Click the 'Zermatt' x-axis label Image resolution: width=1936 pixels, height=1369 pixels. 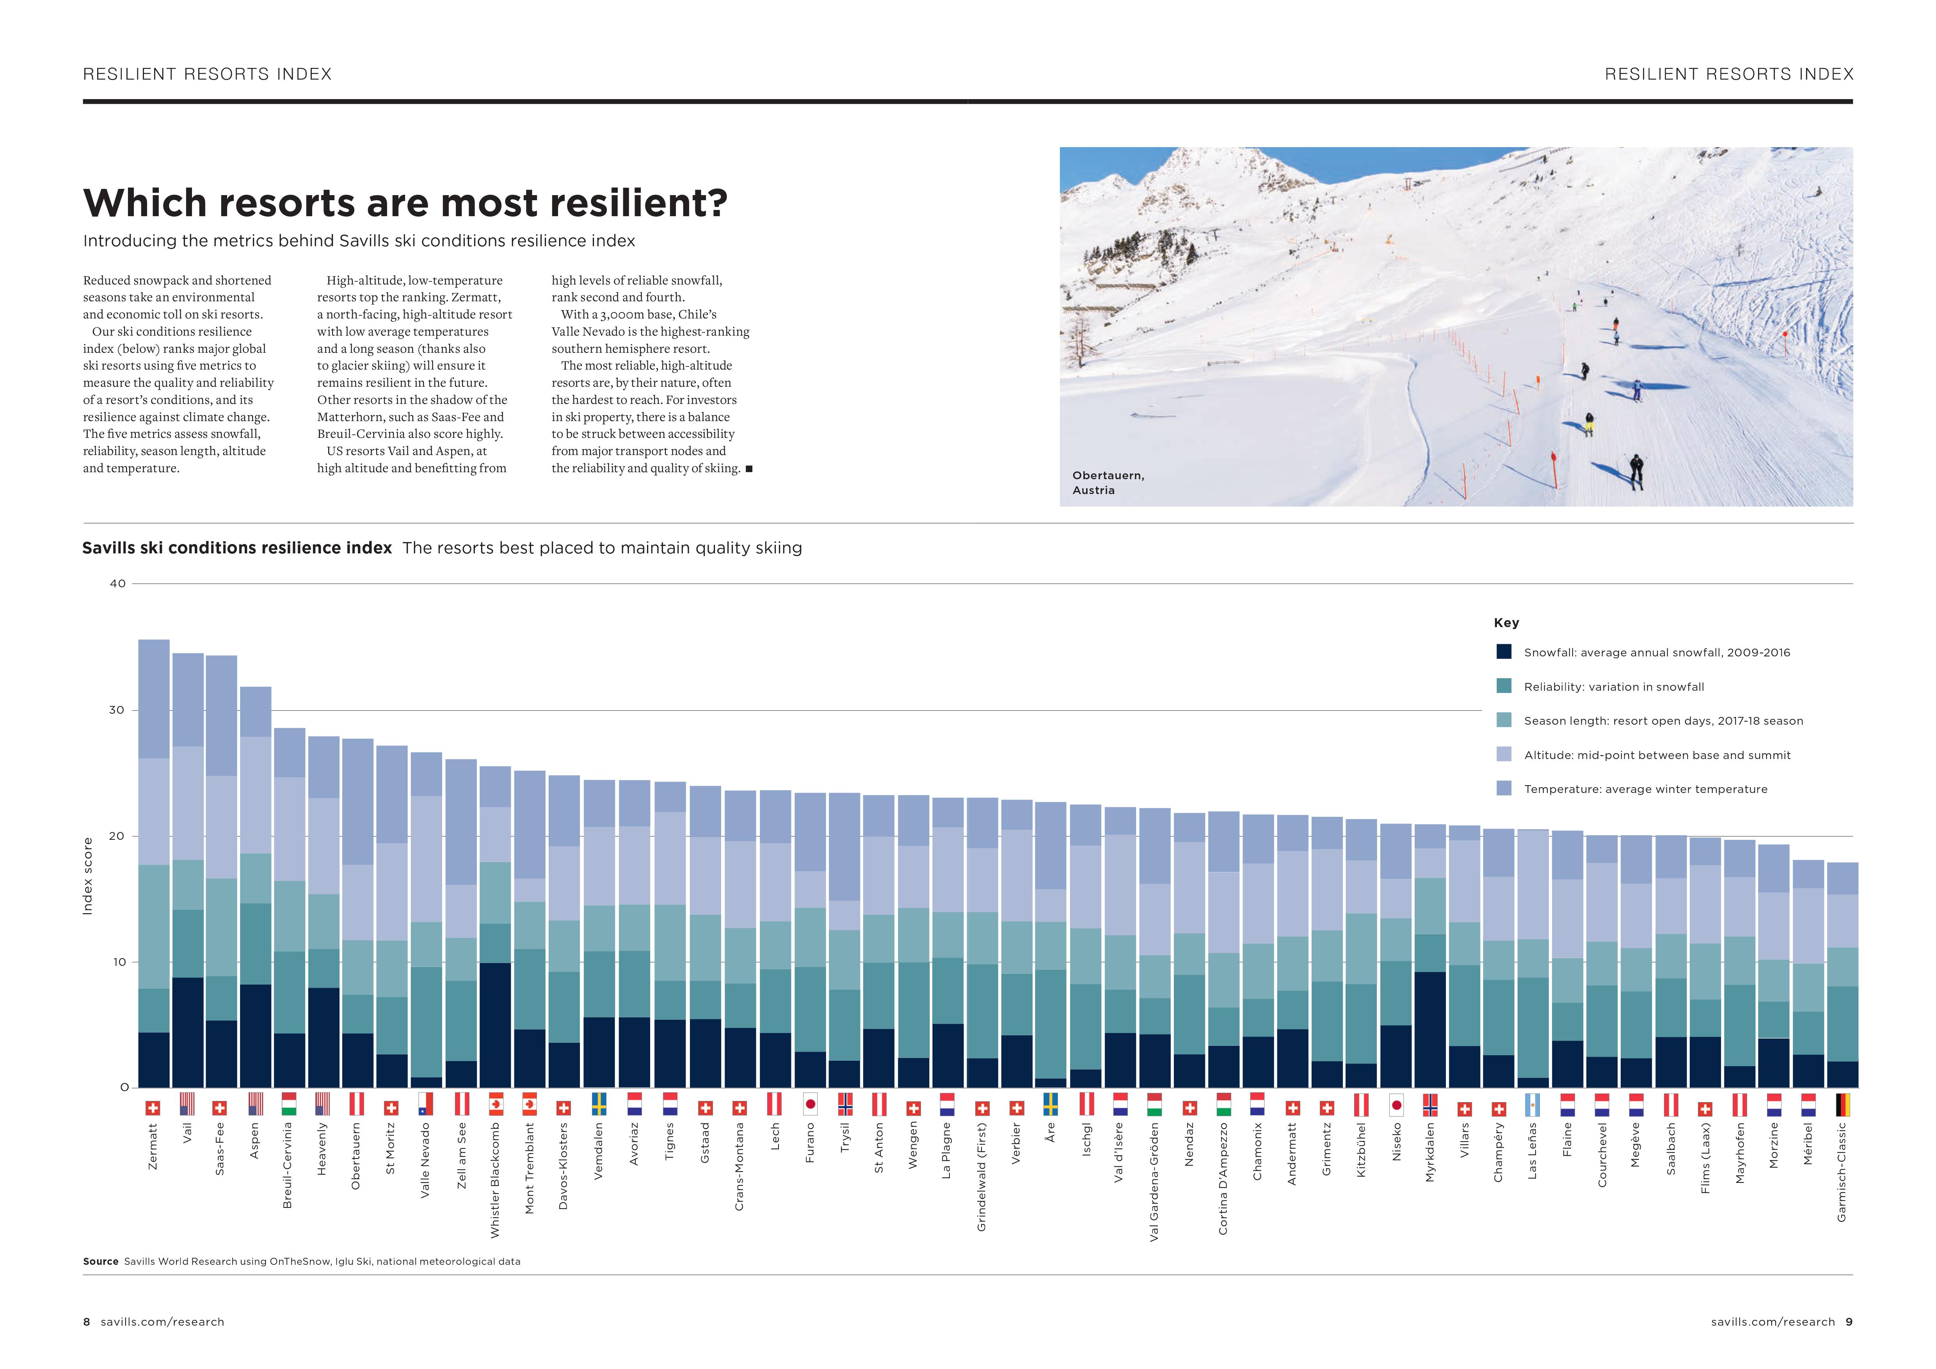(x=153, y=1146)
